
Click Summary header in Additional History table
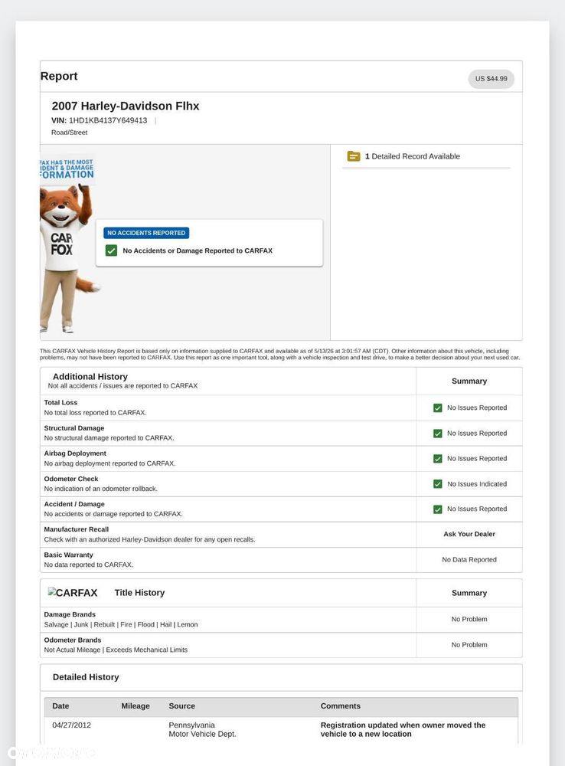469,381
